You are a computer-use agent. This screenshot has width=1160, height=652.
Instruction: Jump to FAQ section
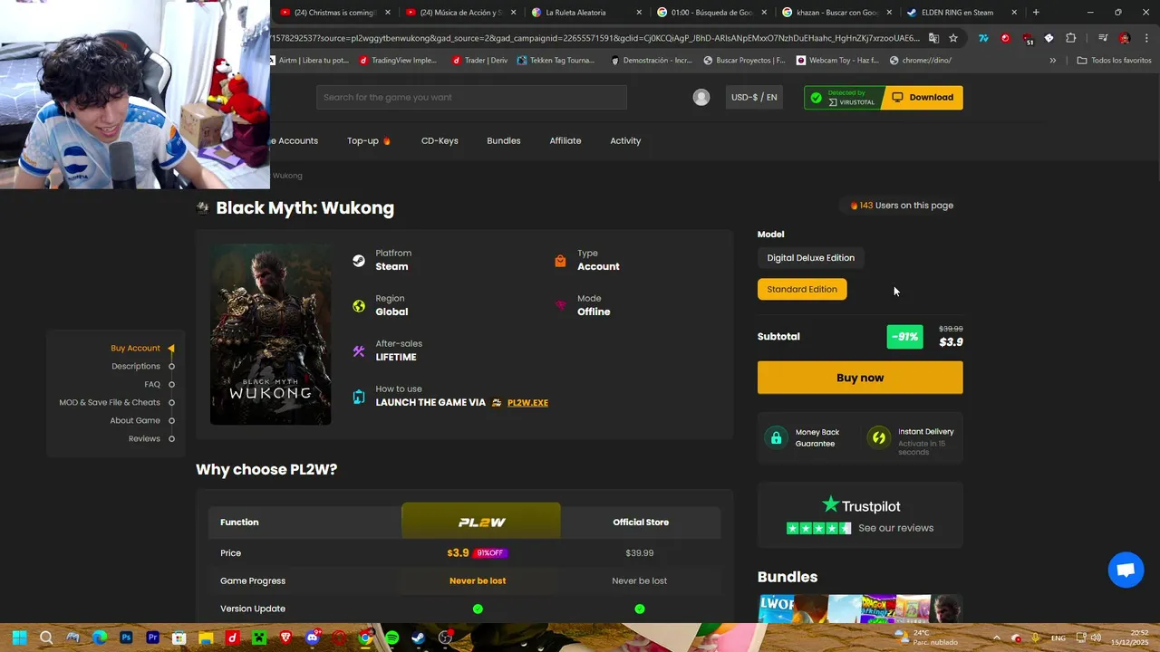point(152,384)
